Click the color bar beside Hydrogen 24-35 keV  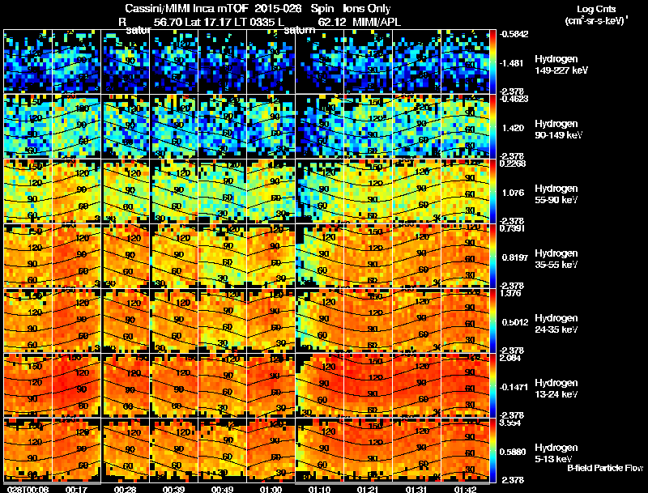[492, 321]
